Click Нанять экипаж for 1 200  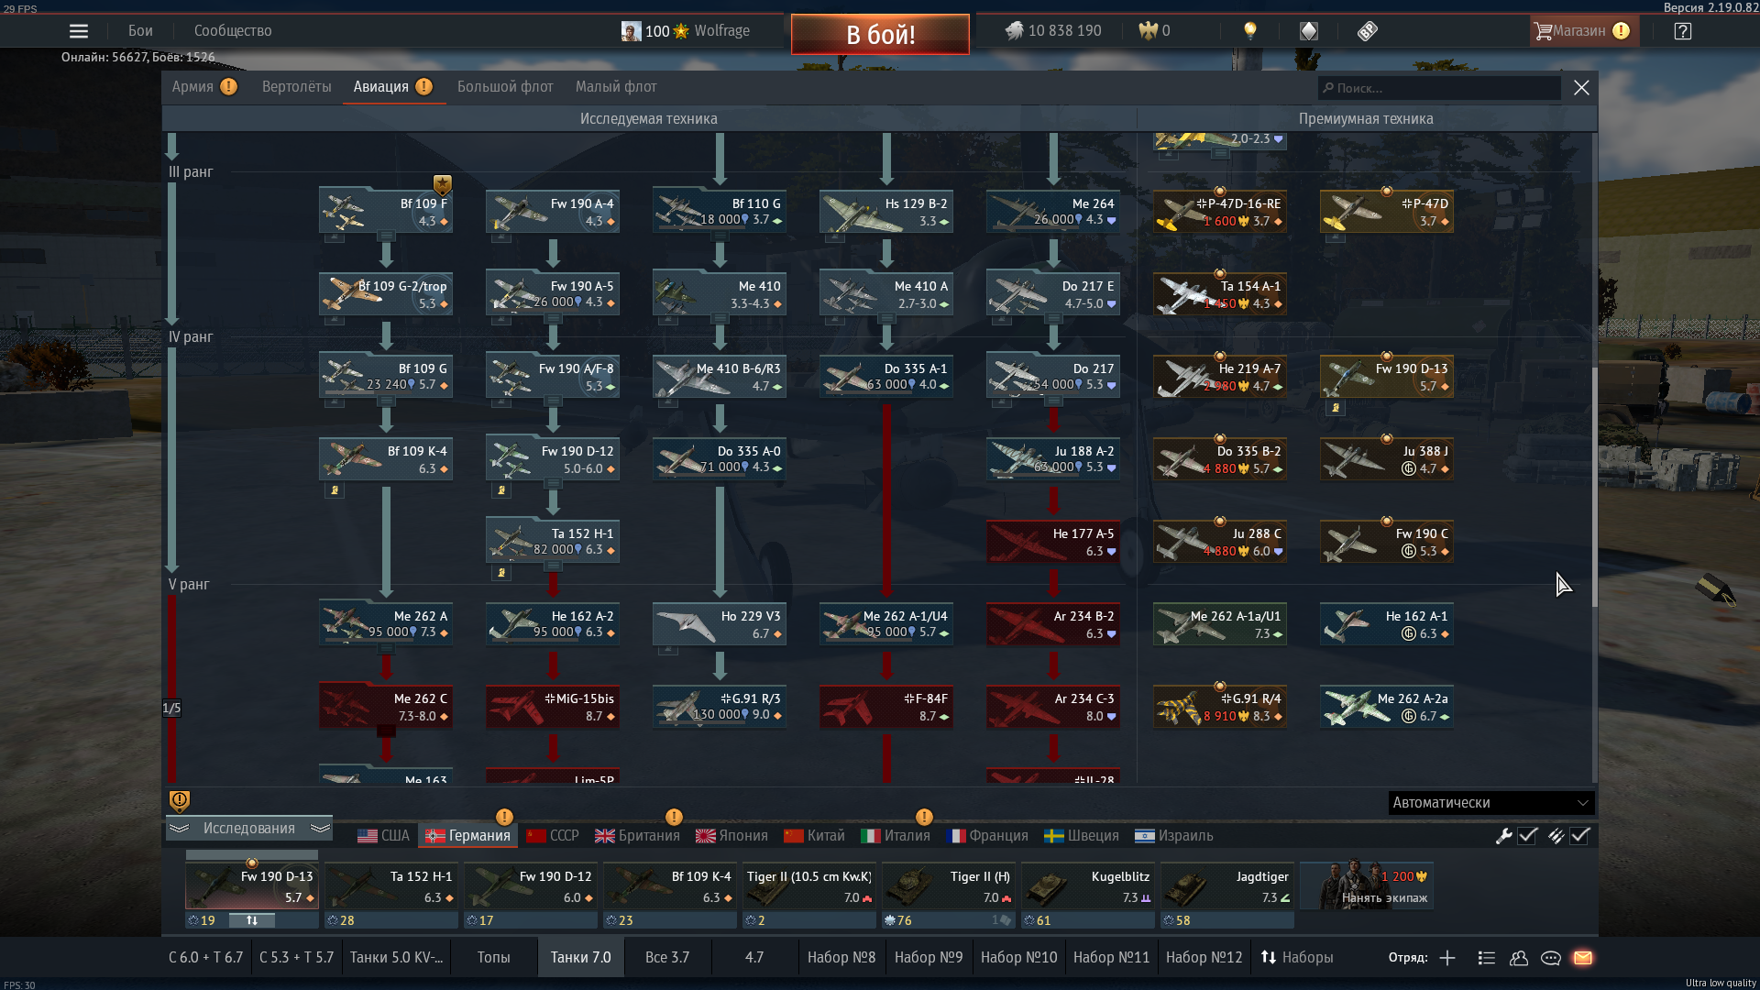[1367, 886]
